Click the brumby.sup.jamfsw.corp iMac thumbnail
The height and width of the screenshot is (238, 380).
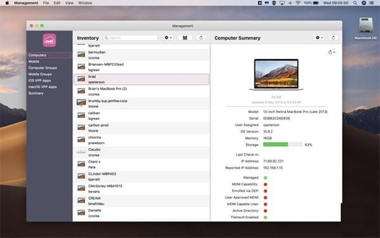coord(81,103)
